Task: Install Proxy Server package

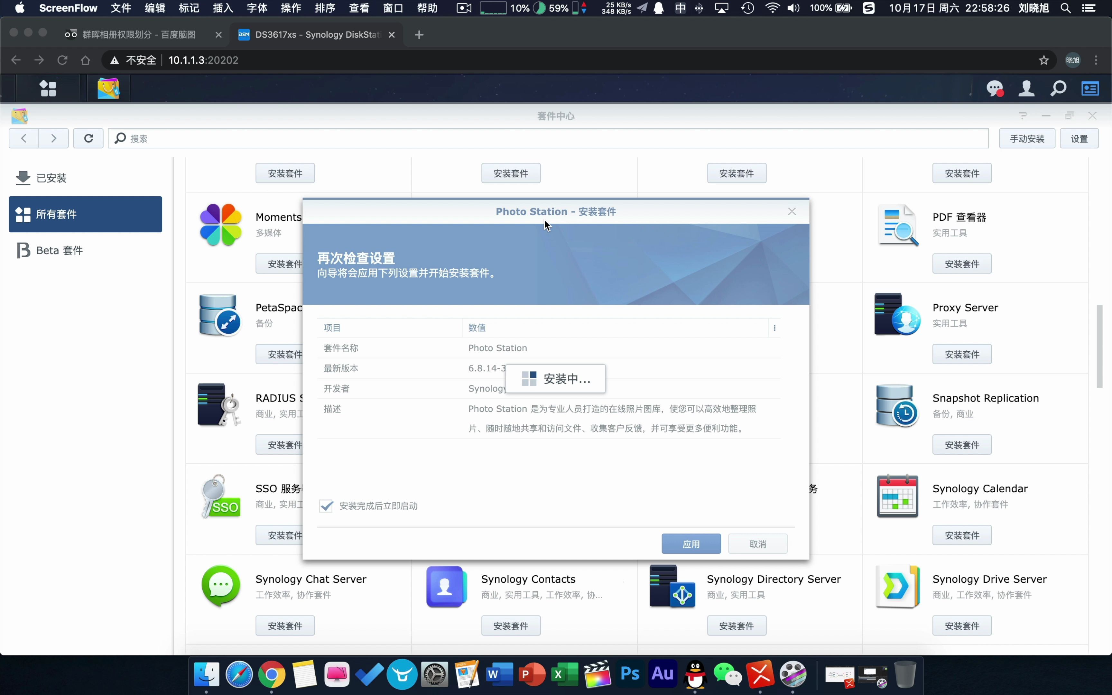Action: click(962, 354)
